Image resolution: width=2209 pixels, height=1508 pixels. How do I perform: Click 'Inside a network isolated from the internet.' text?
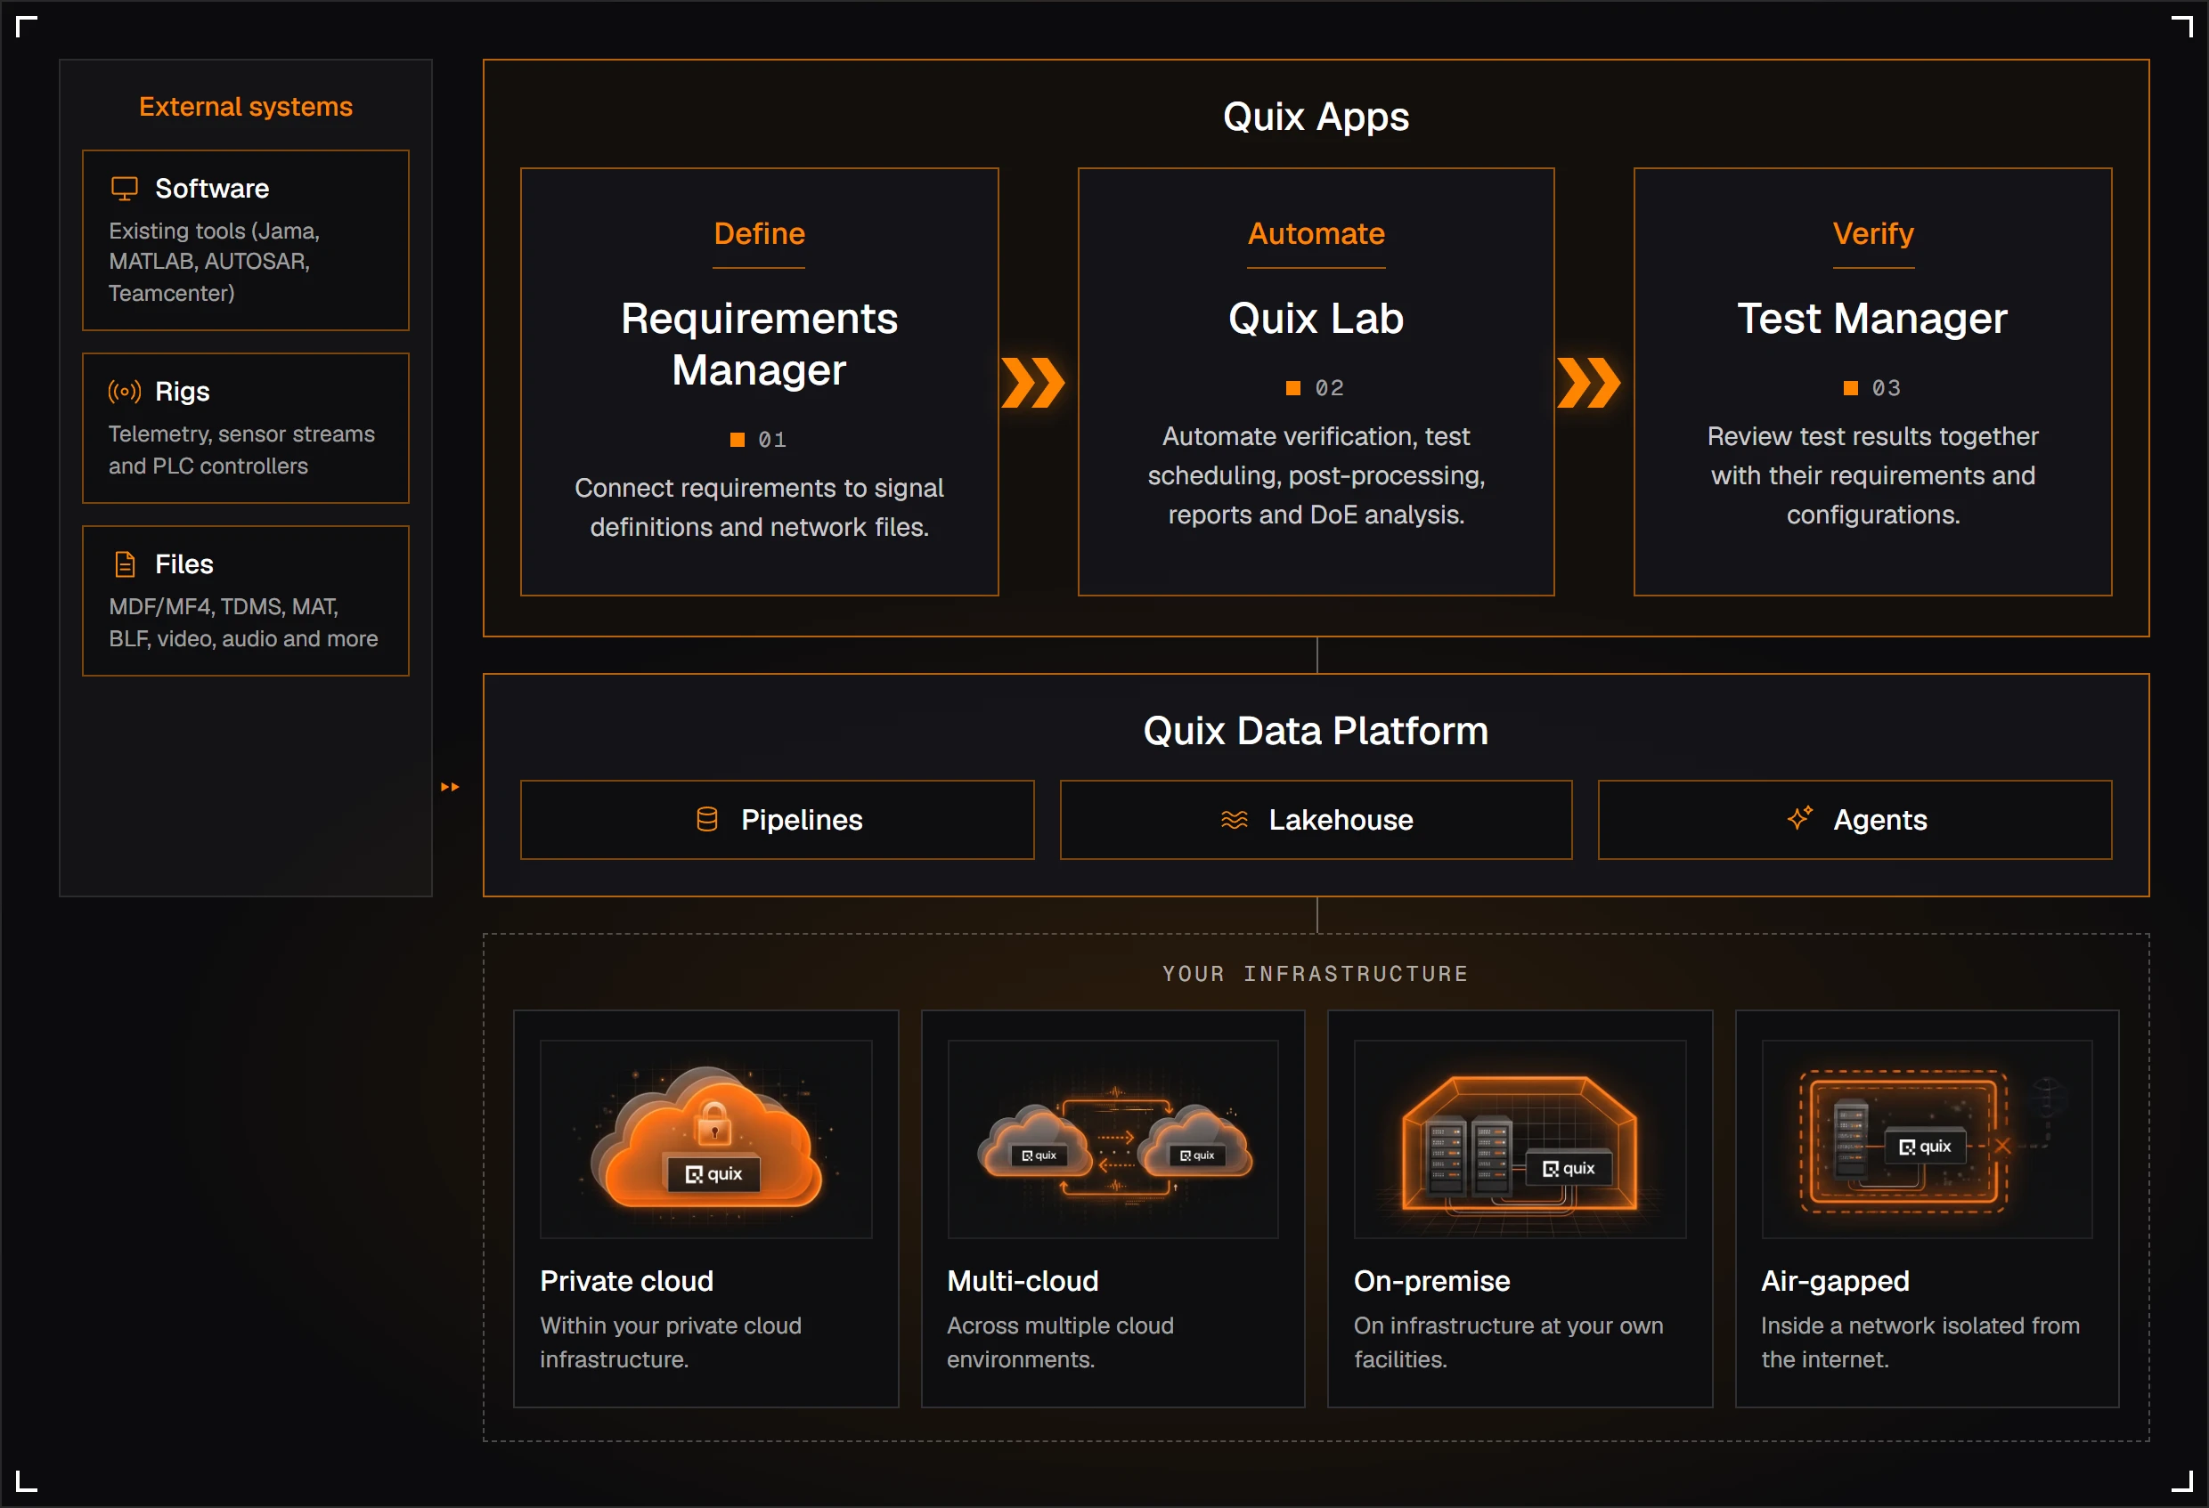[1920, 1342]
